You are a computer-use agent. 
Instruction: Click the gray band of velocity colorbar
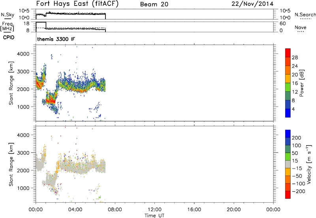pos(288,164)
